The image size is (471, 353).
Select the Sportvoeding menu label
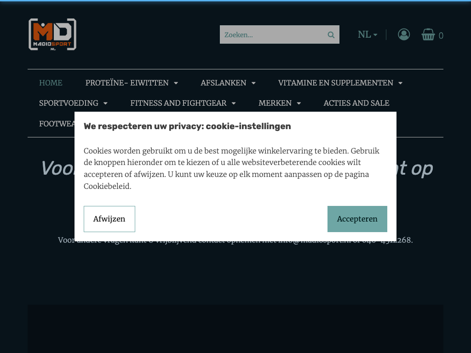click(69, 103)
